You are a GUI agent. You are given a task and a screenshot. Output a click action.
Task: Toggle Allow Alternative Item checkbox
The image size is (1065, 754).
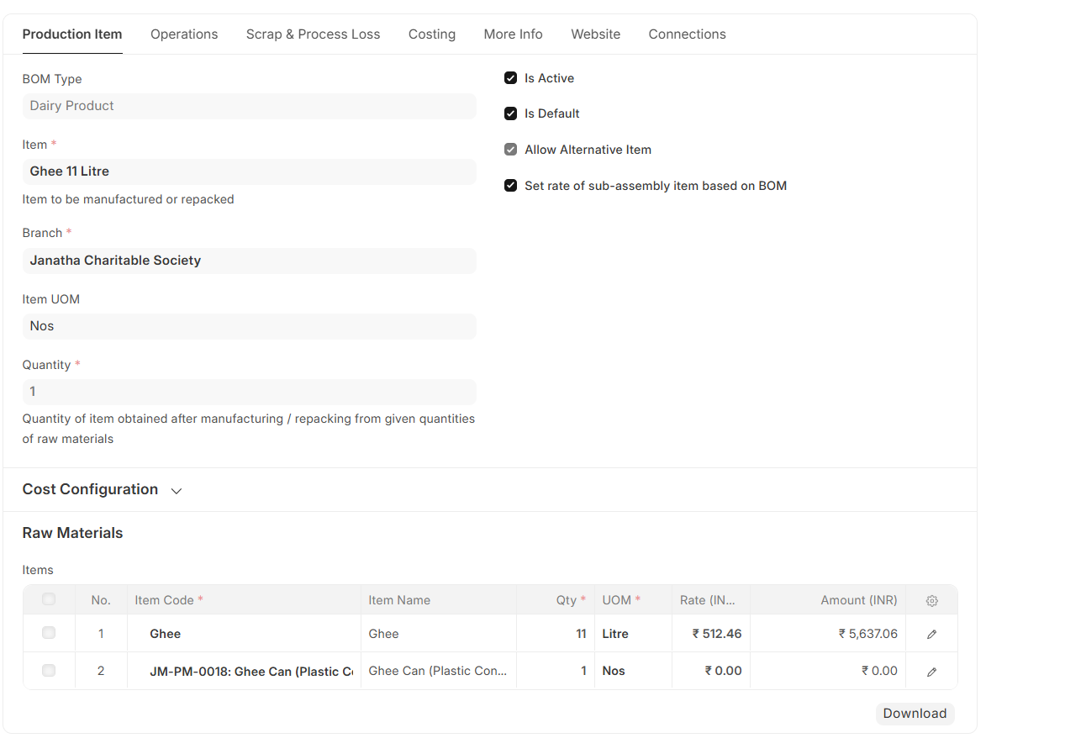[510, 150]
